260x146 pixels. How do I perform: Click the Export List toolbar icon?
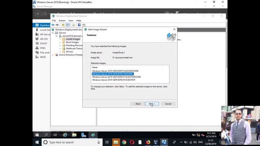tap(73, 25)
